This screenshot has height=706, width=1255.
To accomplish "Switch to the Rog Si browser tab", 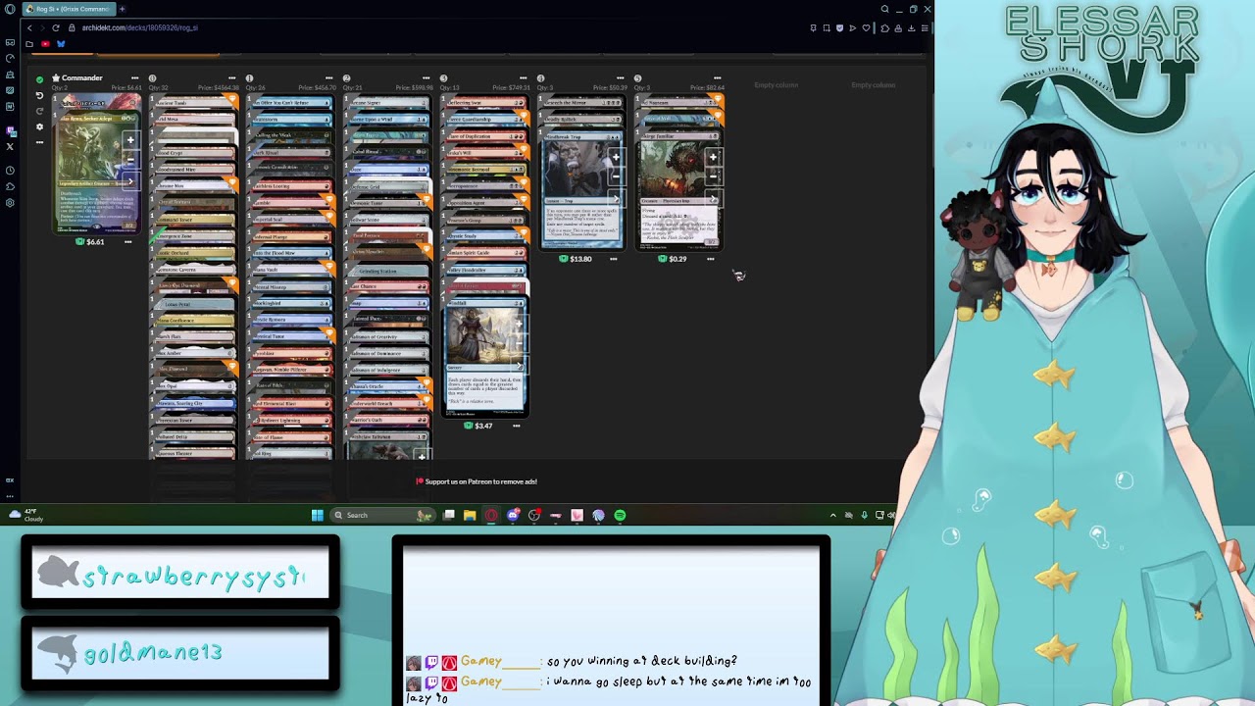I will click(x=69, y=9).
